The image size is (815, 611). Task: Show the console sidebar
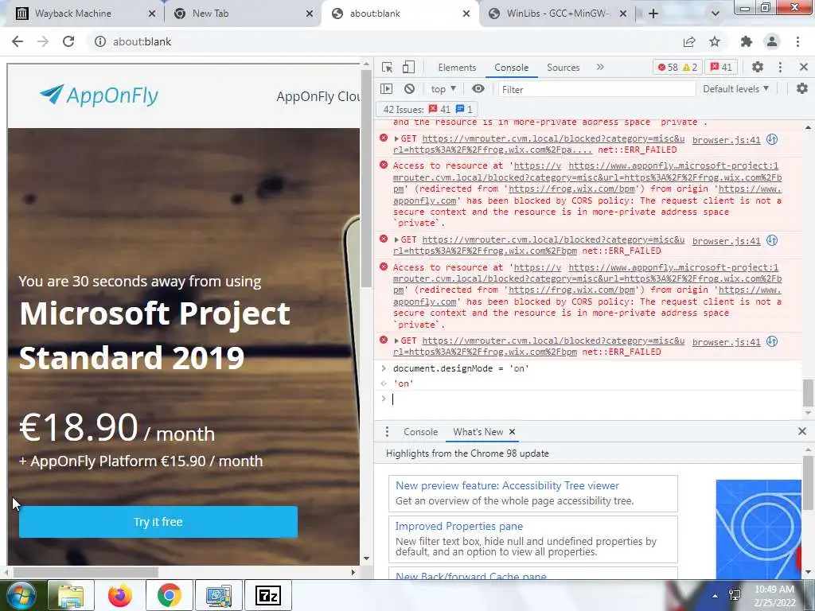coord(386,89)
